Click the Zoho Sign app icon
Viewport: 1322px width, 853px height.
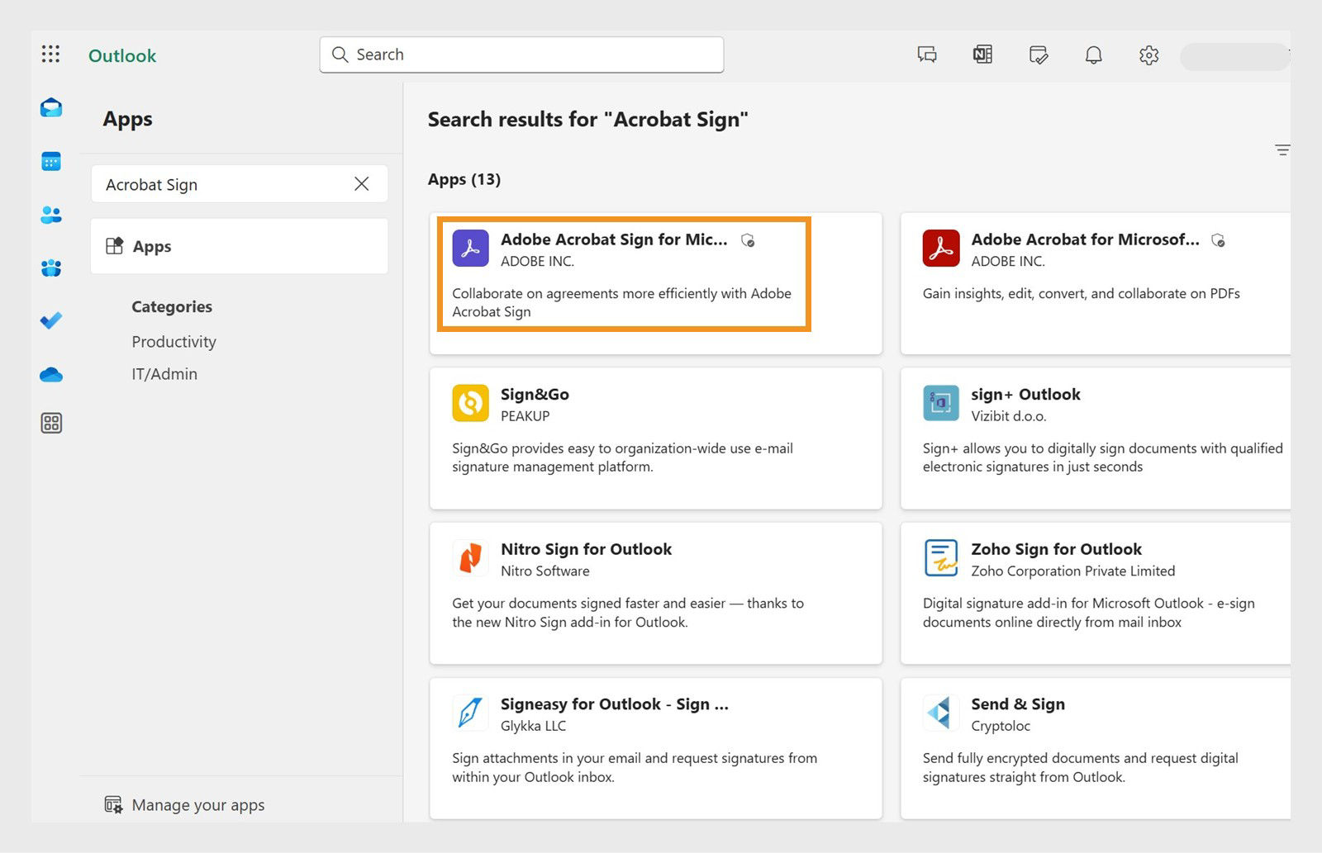(x=941, y=559)
